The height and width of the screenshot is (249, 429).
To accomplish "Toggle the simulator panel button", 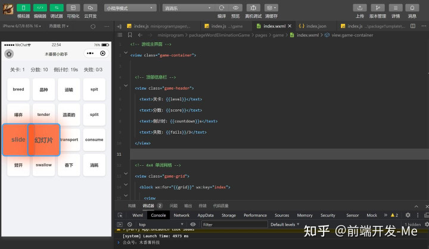I will (x=23, y=8).
